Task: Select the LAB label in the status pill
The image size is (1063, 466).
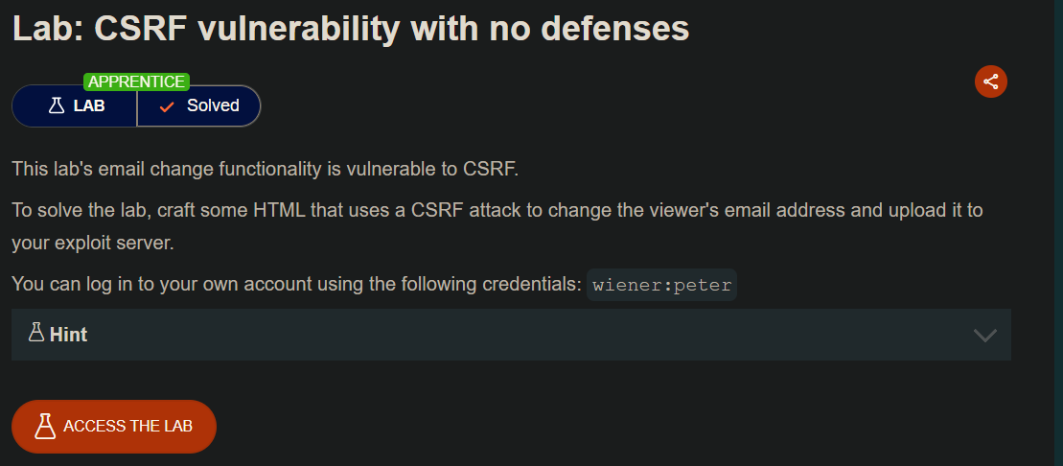Action: 89,106
